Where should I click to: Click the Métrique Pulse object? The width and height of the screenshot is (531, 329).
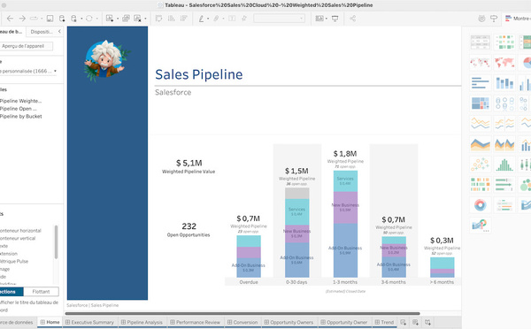(14, 261)
